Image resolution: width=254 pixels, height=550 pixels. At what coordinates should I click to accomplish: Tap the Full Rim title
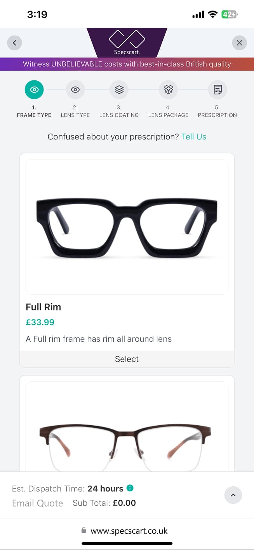coord(43,307)
